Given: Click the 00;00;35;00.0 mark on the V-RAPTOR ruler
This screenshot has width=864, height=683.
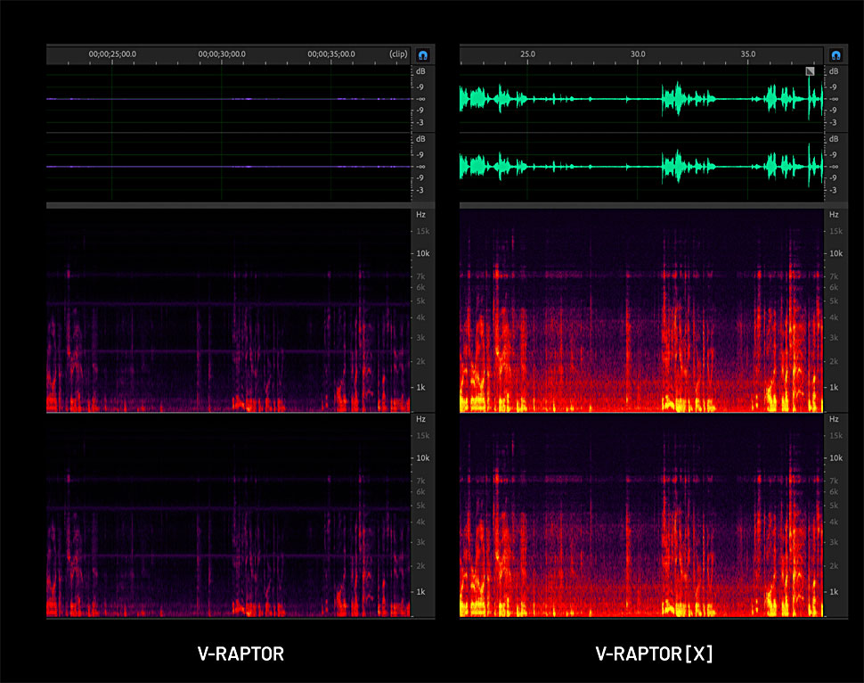Looking at the screenshot, I should (331, 54).
